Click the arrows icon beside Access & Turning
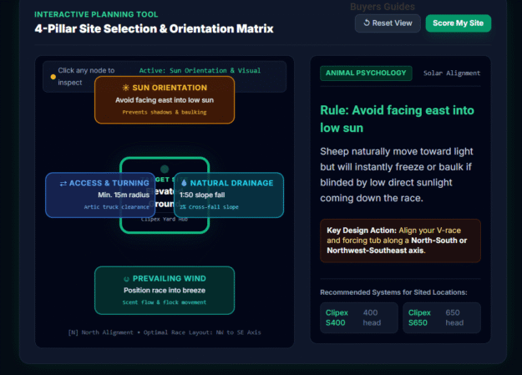The width and height of the screenshot is (522, 375). click(x=63, y=184)
